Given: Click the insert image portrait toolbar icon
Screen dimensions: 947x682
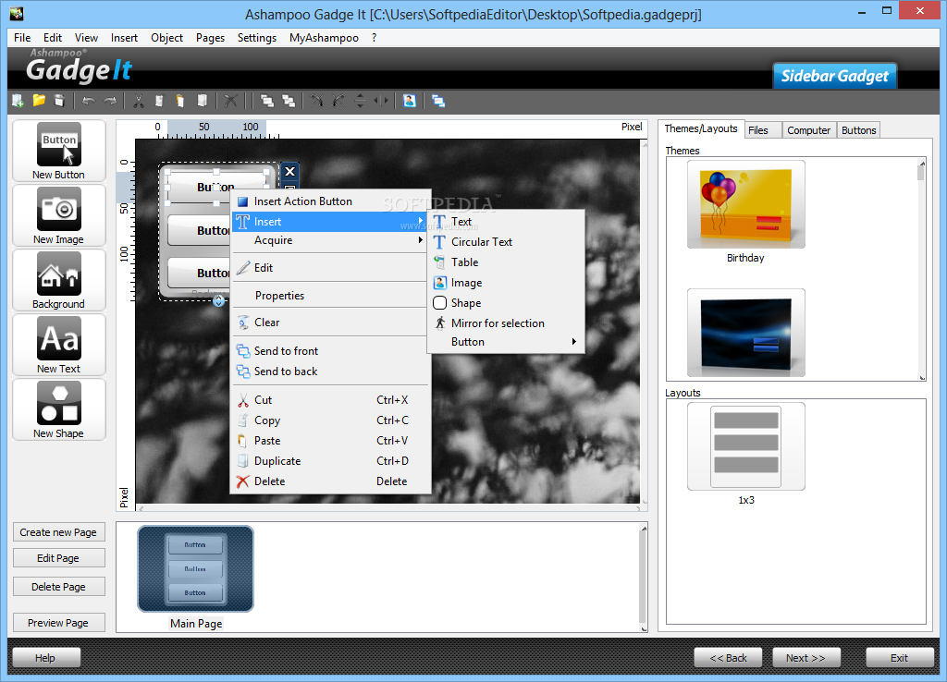Looking at the screenshot, I should pos(410,101).
